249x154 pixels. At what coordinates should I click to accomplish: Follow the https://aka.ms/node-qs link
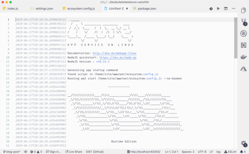[x=118, y=58]
